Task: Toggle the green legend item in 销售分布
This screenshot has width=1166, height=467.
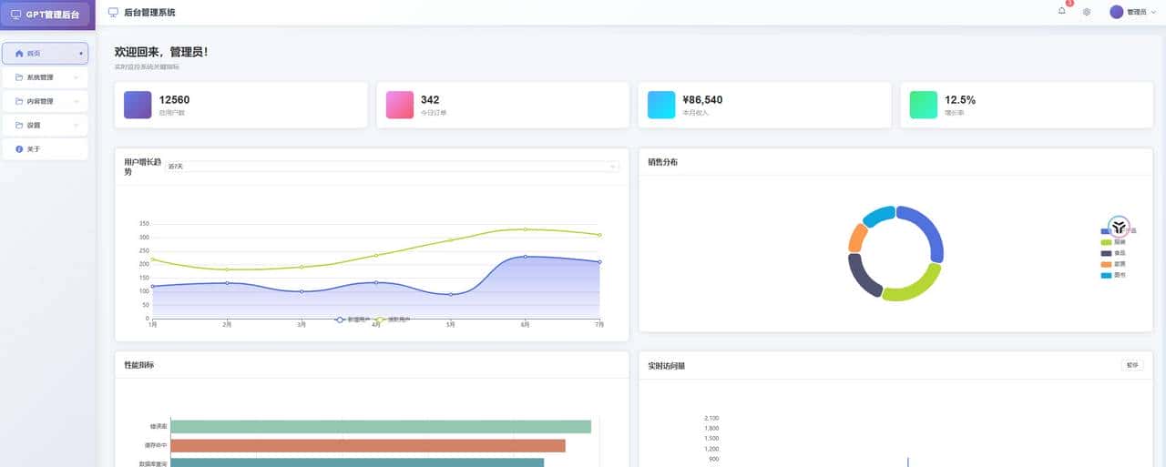Action: [x=1112, y=242]
